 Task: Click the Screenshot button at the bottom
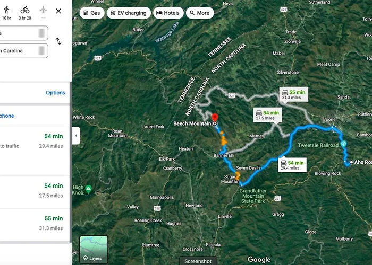pos(198,261)
